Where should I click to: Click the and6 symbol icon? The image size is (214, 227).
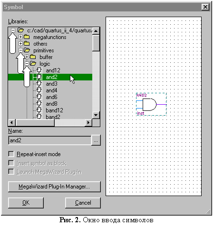click(x=39, y=97)
